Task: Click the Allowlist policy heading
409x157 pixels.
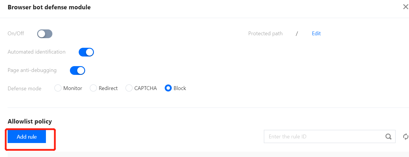Action: pos(30,121)
